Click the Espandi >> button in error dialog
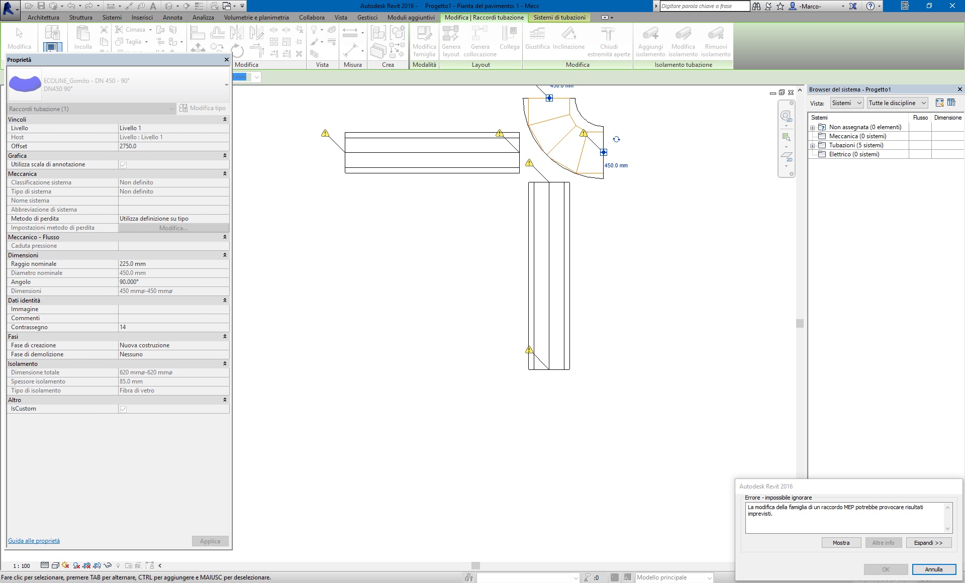The image size is (965, 583). coord(928,543)
